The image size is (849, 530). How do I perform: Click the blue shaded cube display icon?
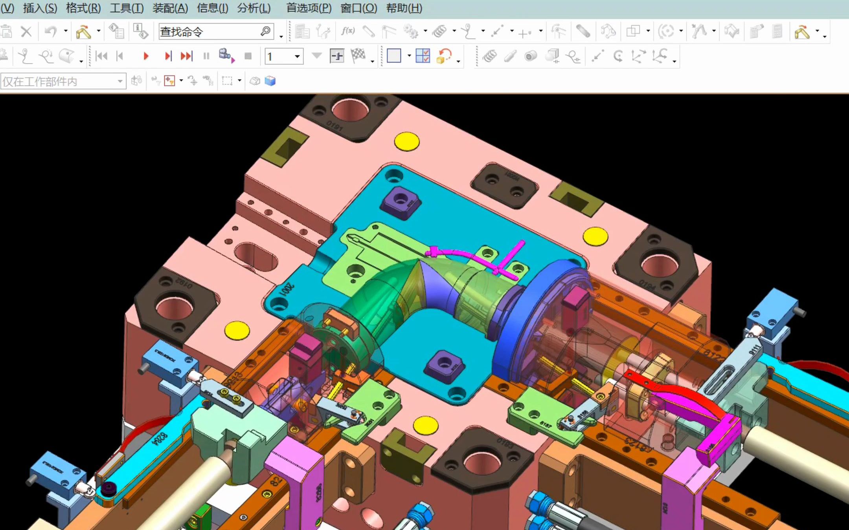pyautogui.click(x=270, y=81)
